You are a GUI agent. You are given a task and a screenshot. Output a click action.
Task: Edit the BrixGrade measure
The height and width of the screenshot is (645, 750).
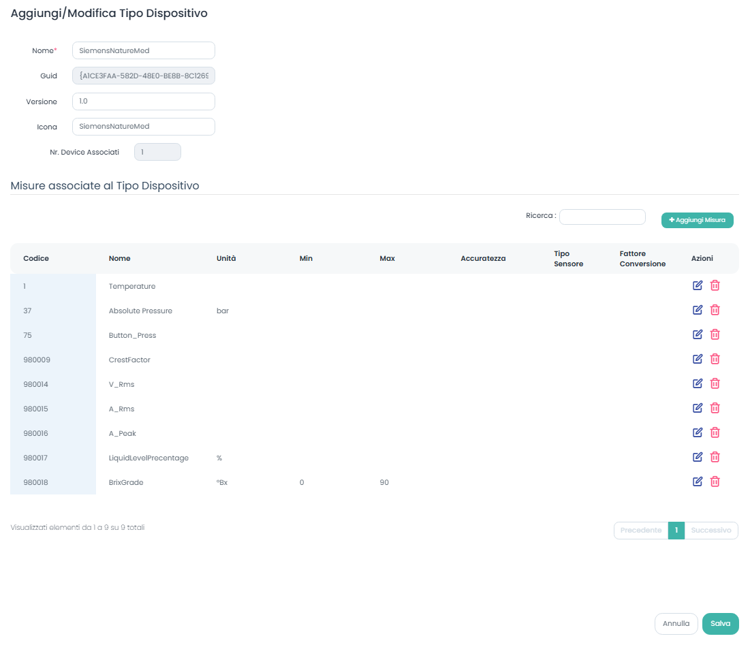tap(697, 482)
